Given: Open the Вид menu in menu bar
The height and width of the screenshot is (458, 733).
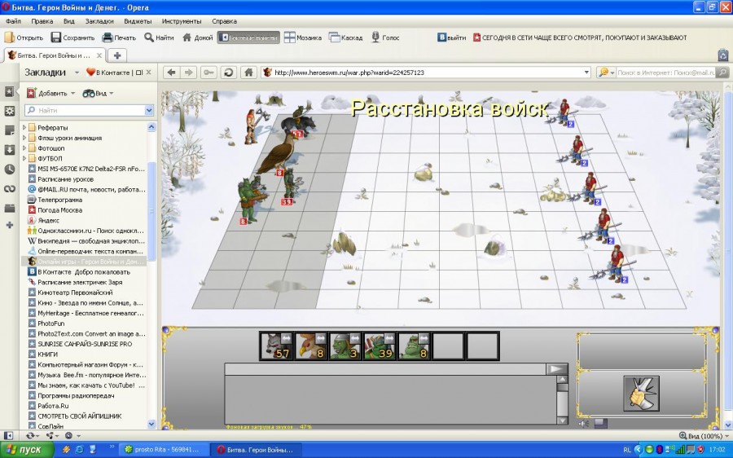Looking at the screenshot, I should (68, 21).
